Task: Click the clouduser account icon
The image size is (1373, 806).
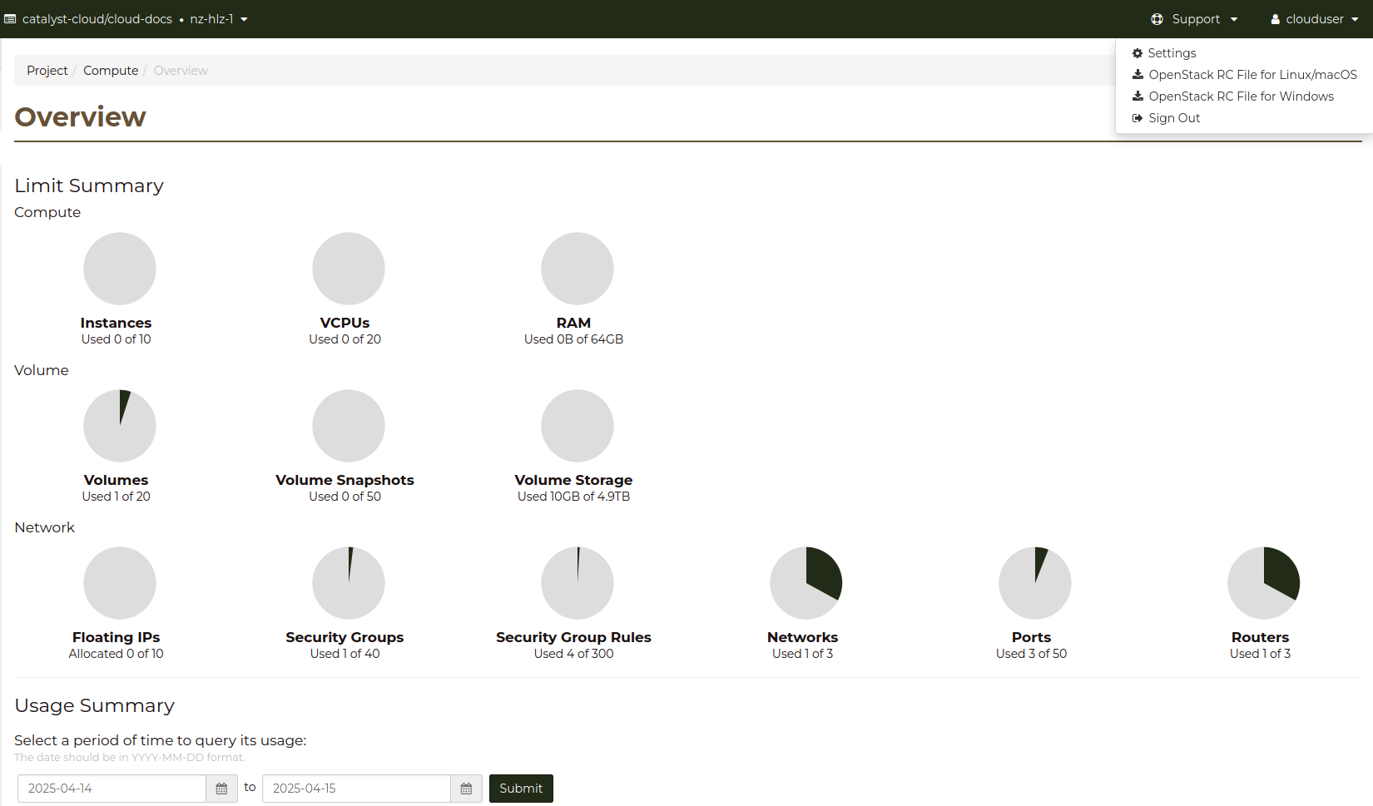Action: 1274,18
